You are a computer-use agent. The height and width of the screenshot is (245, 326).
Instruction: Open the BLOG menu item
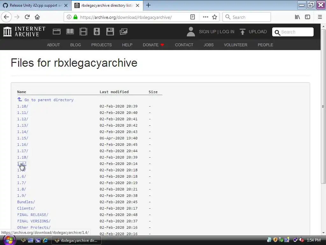(x=75, y=45)
